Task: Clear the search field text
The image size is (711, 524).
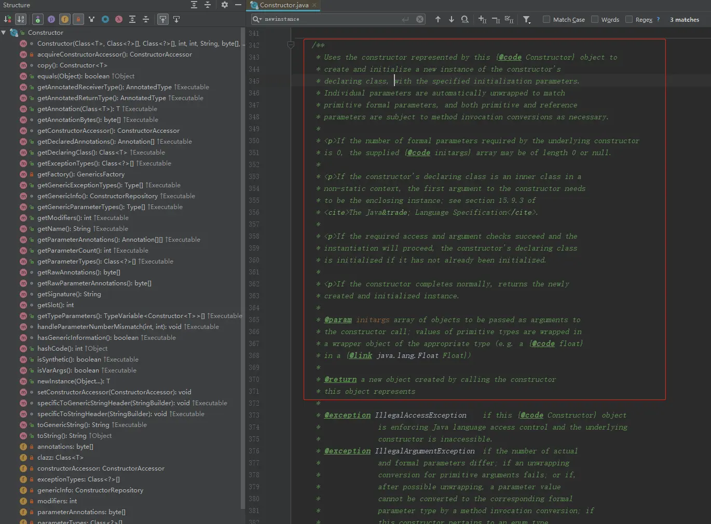Action: [x=420, y=19]
